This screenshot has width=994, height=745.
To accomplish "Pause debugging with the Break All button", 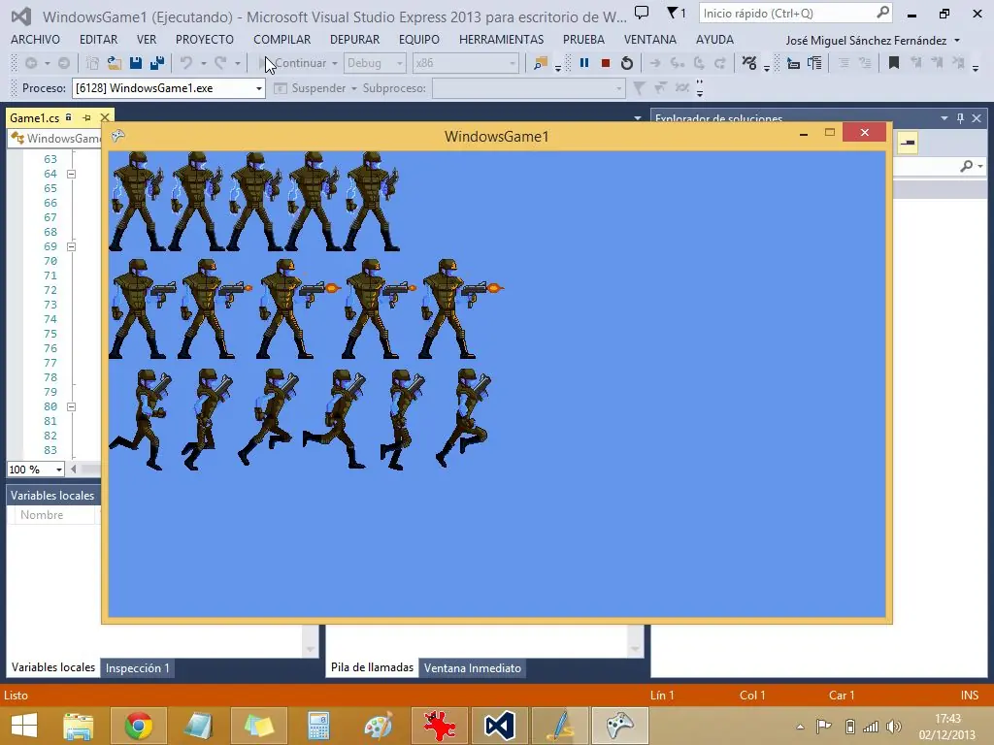I will pos(584,63).
